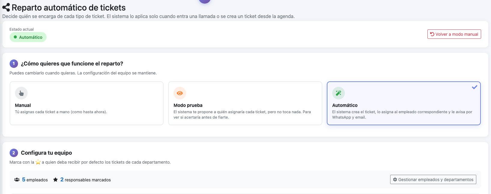
Task: Click the employees group icon
Action: pyautogui.click(x=17, y=180)
